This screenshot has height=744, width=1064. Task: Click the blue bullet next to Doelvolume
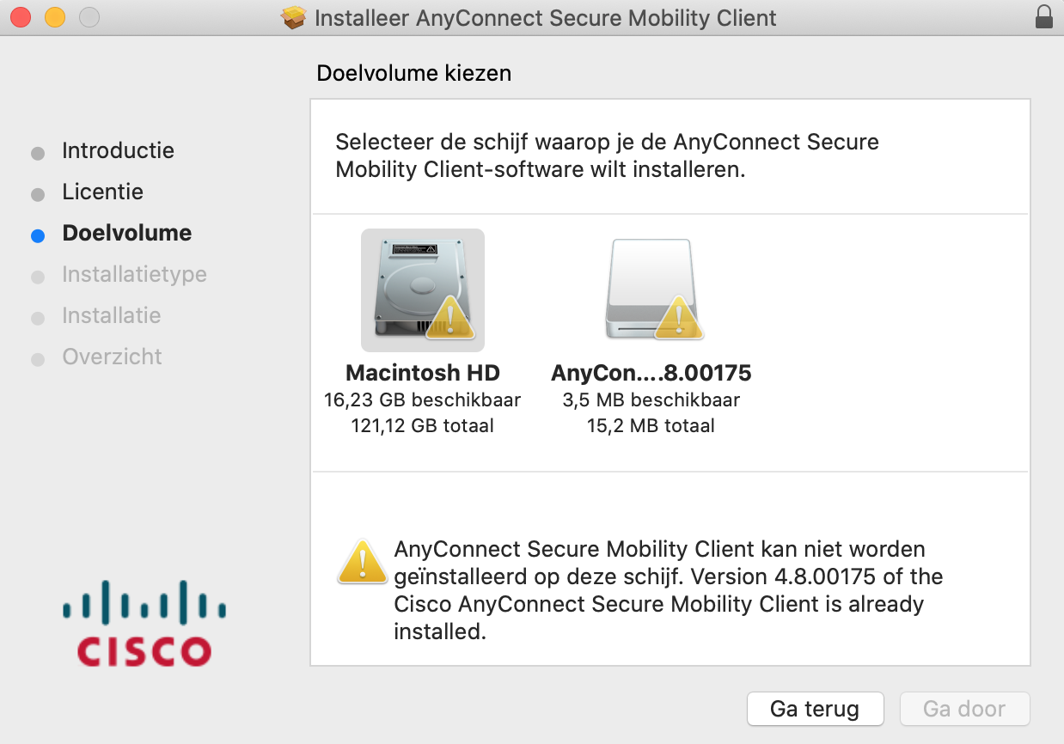tap(38, 235)
